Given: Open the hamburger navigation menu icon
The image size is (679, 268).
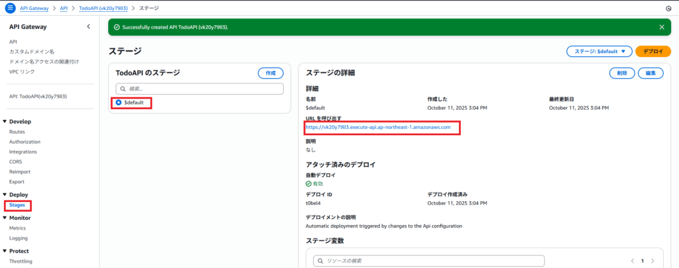Looking at the screenshot, I should click(10, 7).
